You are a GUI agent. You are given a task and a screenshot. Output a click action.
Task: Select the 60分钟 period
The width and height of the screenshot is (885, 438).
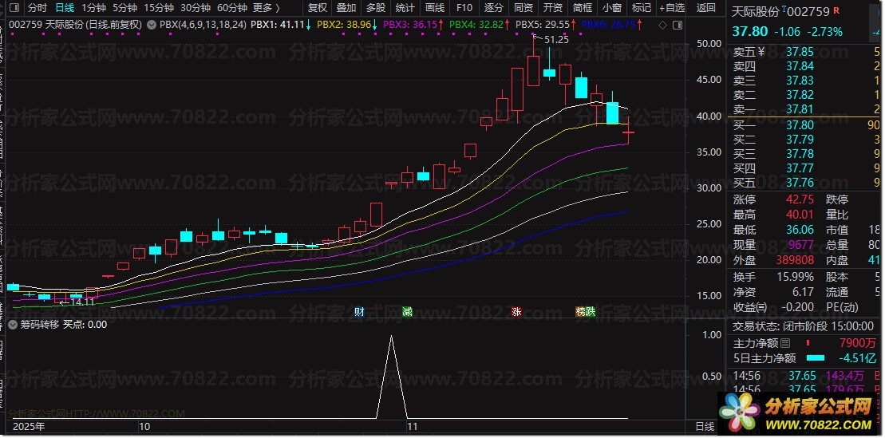coord(232,8)
